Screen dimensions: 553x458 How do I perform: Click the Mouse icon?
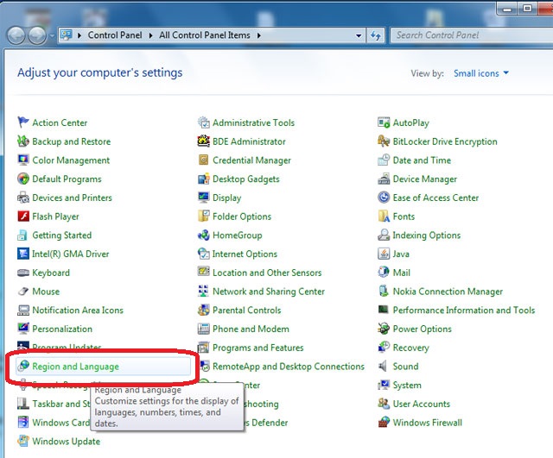click(23, 292)
